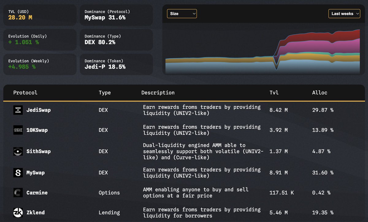This screenshot has width=368, height=222.
Task: Click the 4.87 % allocation value
Action: 321,151
